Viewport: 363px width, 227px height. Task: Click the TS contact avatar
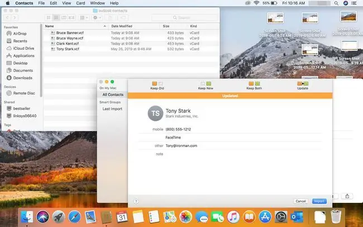coord(155,114)
